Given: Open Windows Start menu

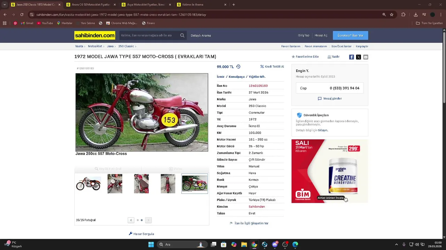Looking at the screenshot, I should pyautogui.click(x=151, y=244).
